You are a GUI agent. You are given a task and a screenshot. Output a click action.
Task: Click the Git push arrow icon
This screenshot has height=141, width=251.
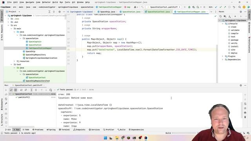[x=225, y=7]
